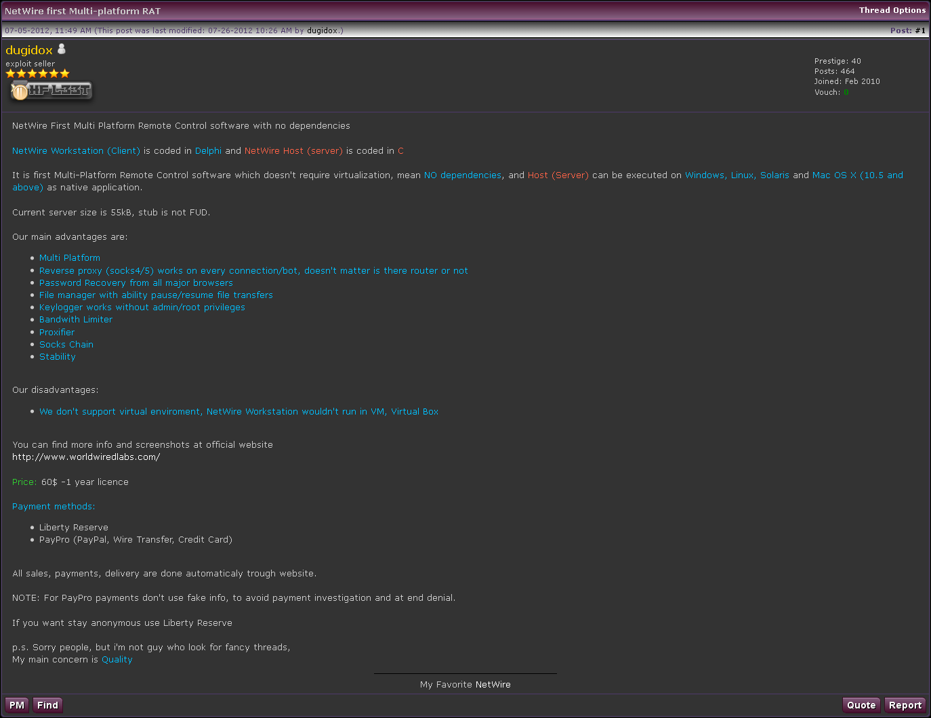Select the 'Multi Platform' list item
The height and width of the screenshot is (718, 931).
click(x=70, y=258)
